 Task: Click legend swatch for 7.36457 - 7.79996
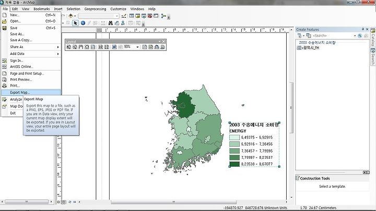pyautogui.click(x=234, y=151)
